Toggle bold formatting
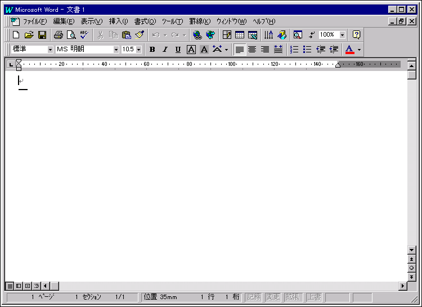 [x=152, y=50]
